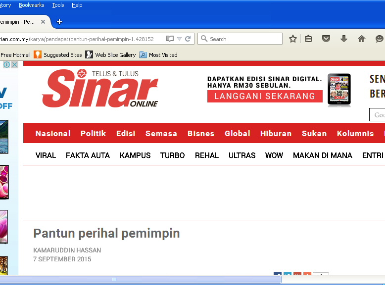This screenshot has width=385, height=297.
Task: Go to Home page icon
Action: pos(362,39)
